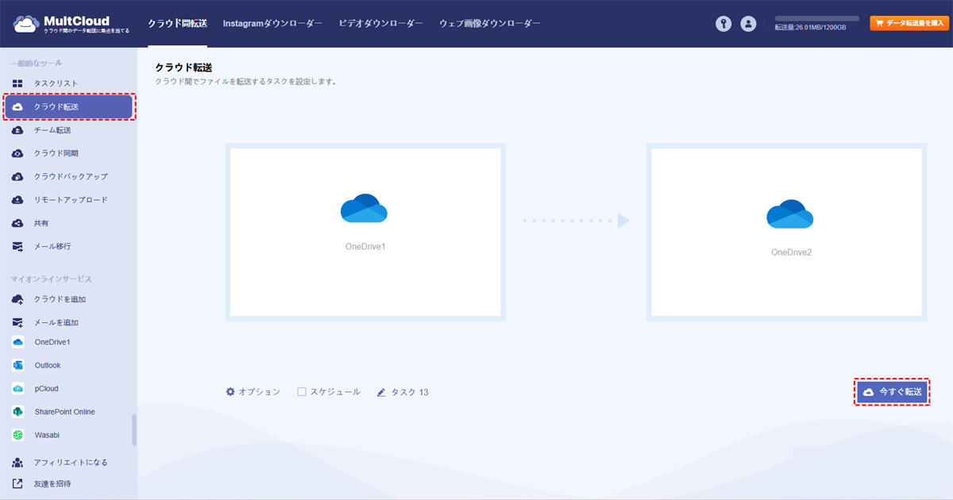
Task: Click the メール移行 icon
Action: [17, 246]
